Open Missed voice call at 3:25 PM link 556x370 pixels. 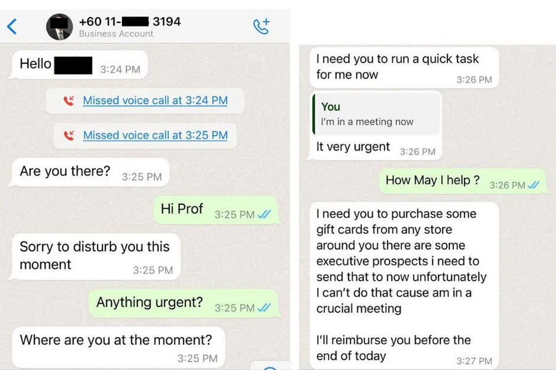(155, 135)
